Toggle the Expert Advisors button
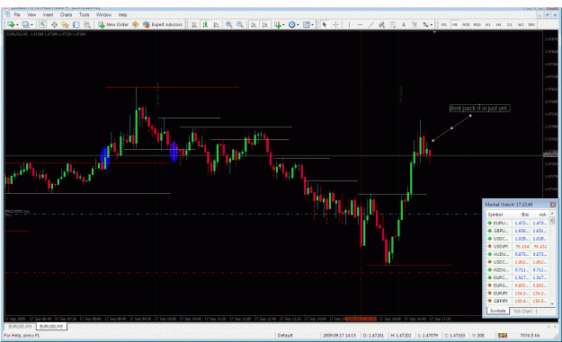 [x=163, y=24]
